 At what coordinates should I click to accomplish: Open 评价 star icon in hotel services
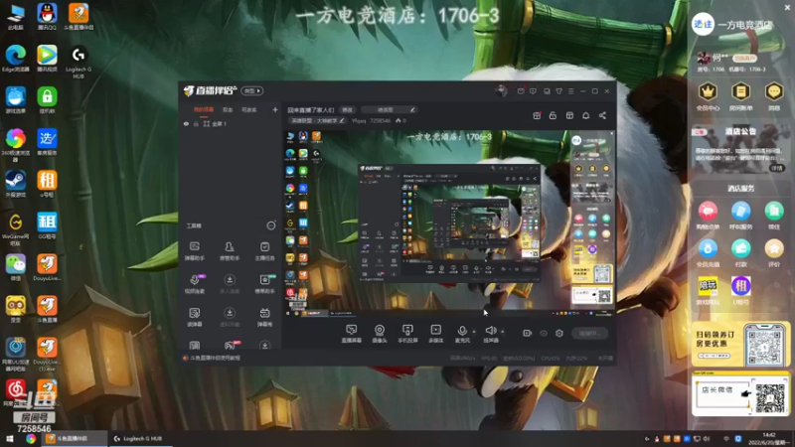point(774,253)
